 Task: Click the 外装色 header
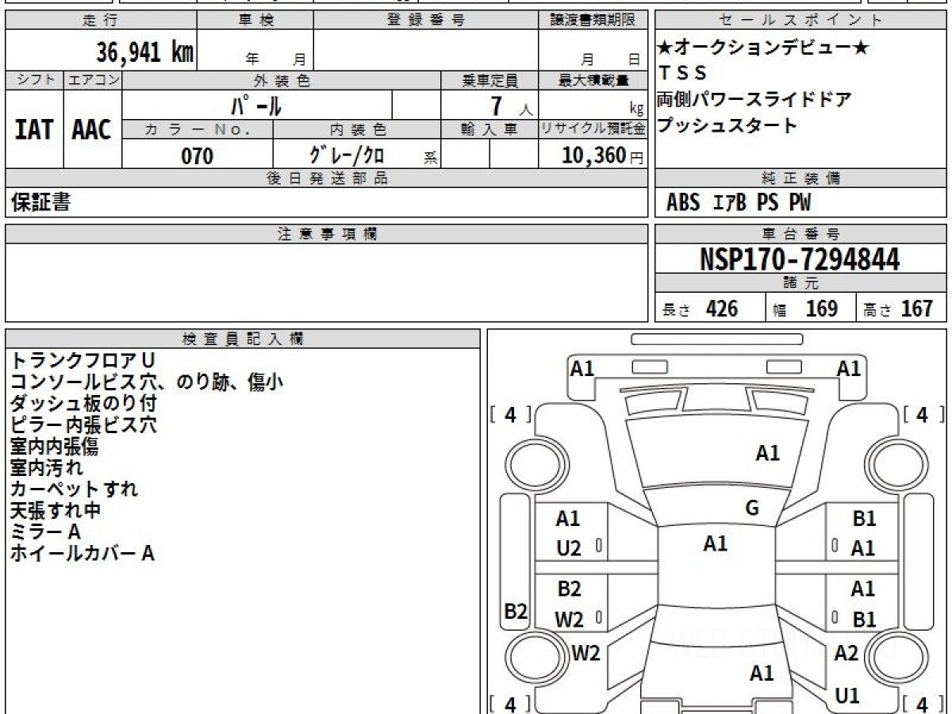tap(282, 80)
